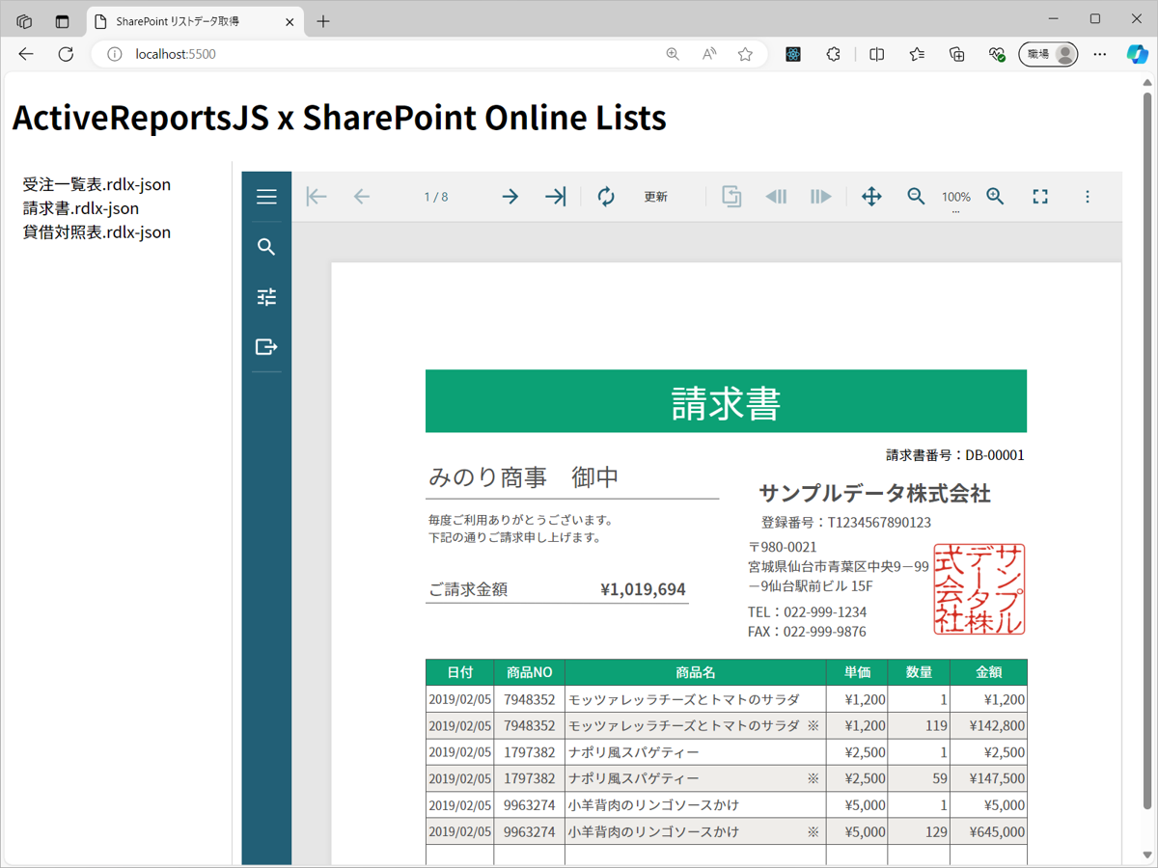This screenshot has height=868, width=1158.
Task: Click the red company seal stamp image
Action: [979, 589]
